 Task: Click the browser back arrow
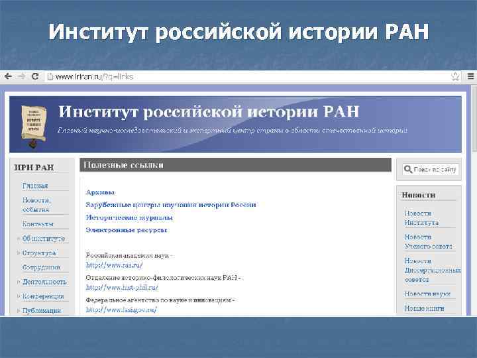coord(8,76)
